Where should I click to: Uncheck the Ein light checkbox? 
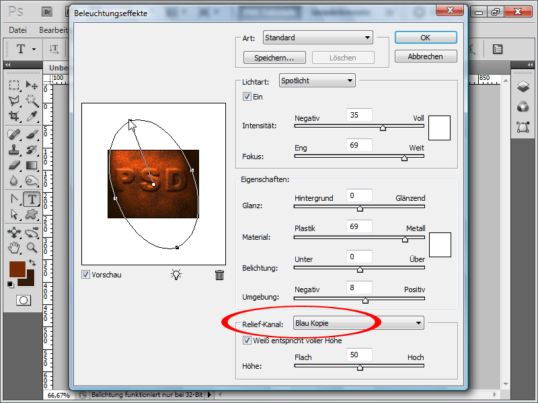click(247, 96)
